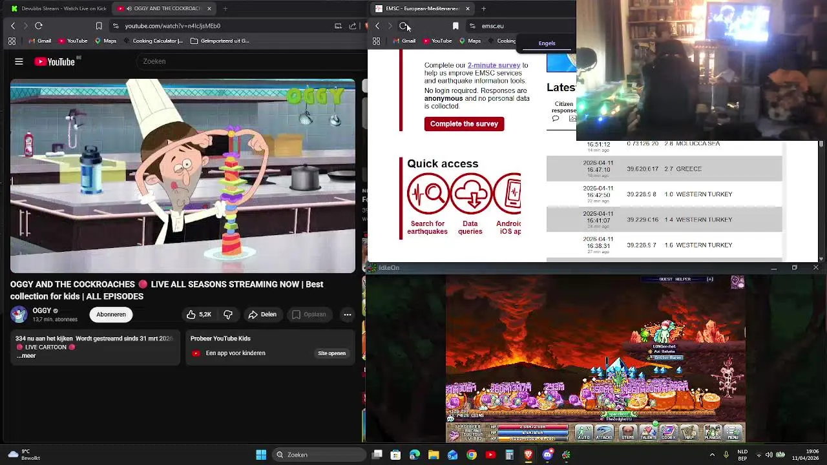This screenshot has height=465, width=827.
Task: Open more actions (three dots) under the video
Action: pos(348,315)
